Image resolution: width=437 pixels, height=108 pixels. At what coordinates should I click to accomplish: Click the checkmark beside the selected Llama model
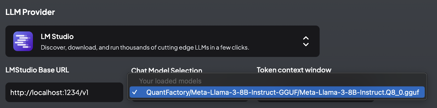(135, 92)
